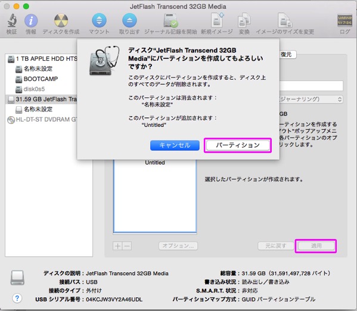This screenshot has width=357, height=311.
Task: Click the Burn disc (ディスクを作成) icon
Action: point(61,20)
